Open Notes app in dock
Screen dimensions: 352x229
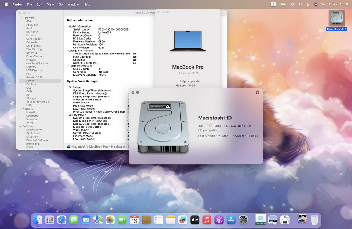click(170, 220)
